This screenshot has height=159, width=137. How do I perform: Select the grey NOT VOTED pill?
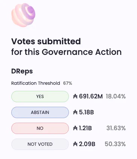click(40, 144)
